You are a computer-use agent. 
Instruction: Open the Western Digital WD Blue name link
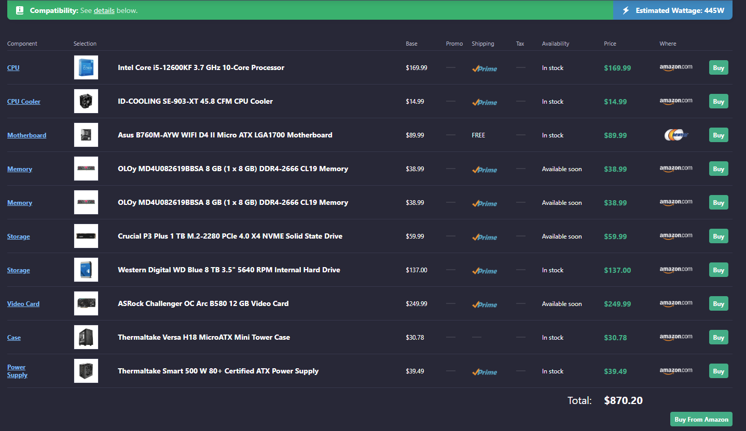coord(229,270)
